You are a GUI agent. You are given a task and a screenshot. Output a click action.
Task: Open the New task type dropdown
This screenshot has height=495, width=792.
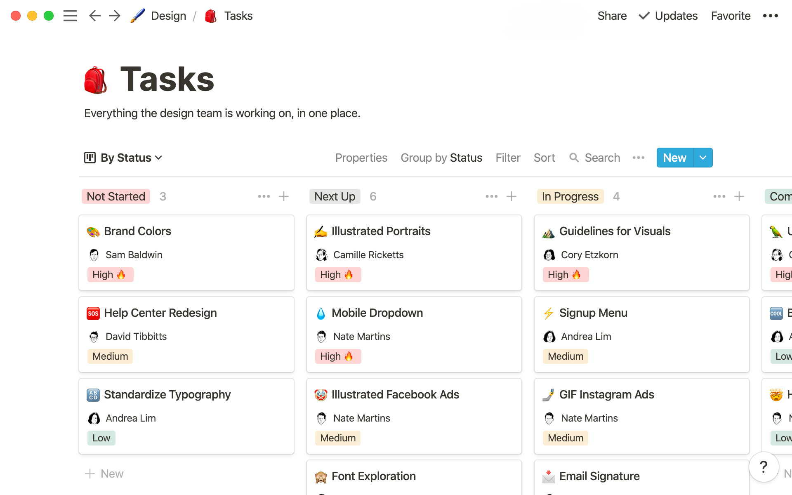coord(702,158)
